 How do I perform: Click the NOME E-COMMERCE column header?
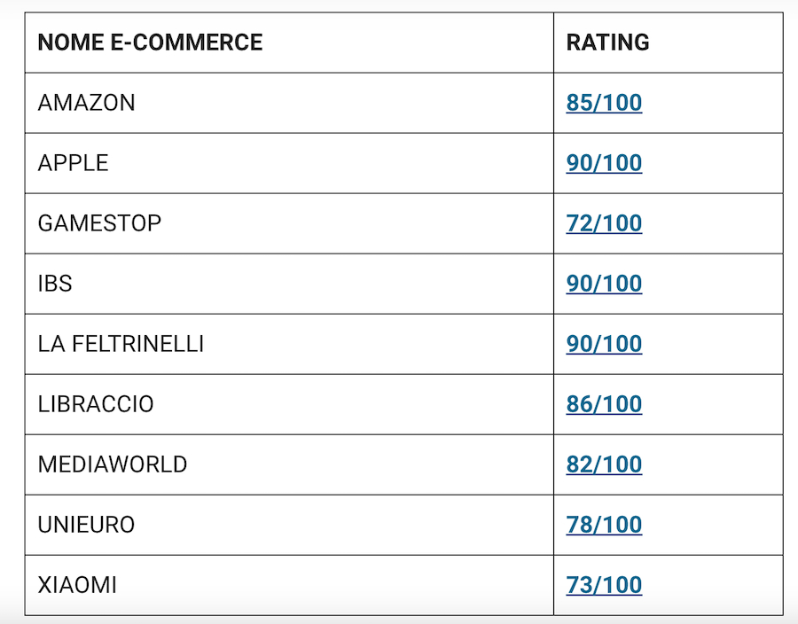click(150, 43)
